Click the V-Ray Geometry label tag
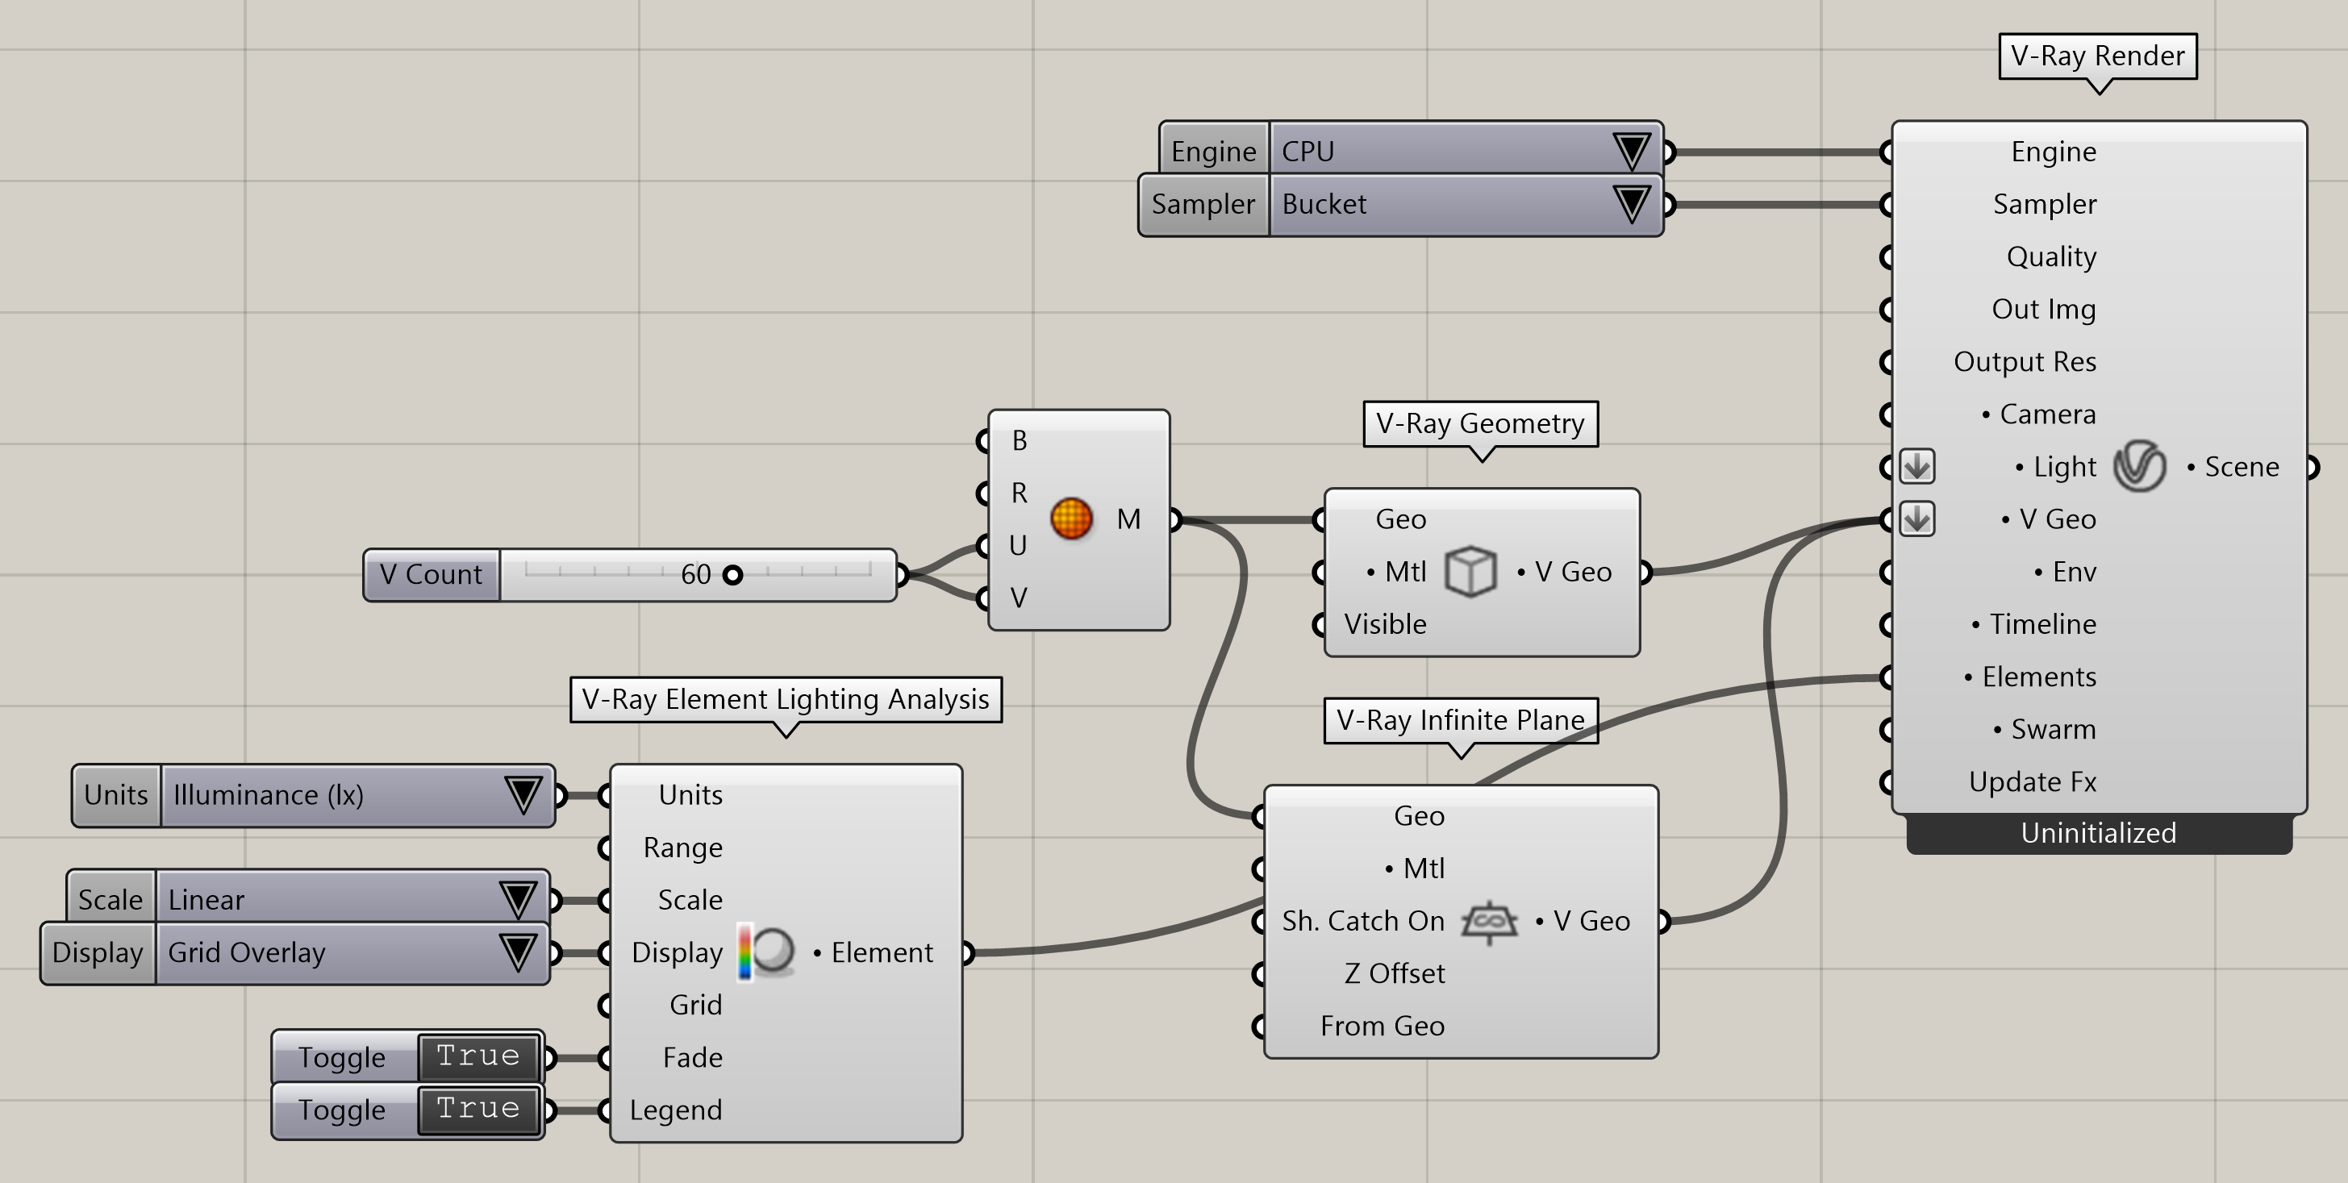The height and width of the screenshot is (1183, 2348). [1480, 424]
